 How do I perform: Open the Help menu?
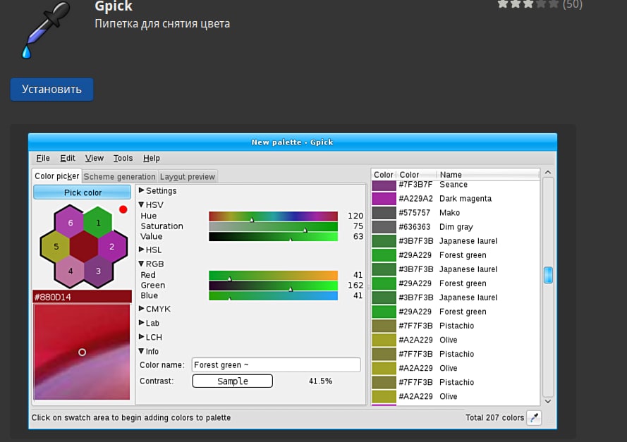[x=152, y=158]
